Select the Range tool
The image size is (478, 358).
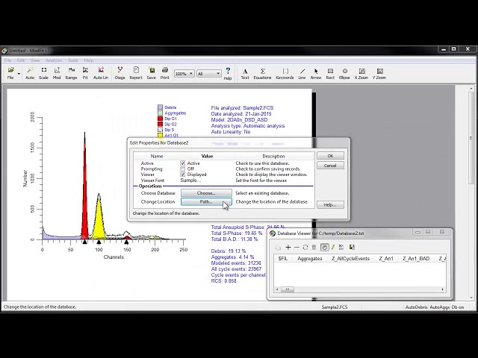pyautogui.click(x=72, y=73)
